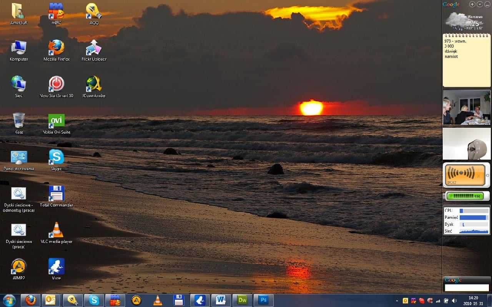Open the Amet3uR user folder on the desktop

18,14
